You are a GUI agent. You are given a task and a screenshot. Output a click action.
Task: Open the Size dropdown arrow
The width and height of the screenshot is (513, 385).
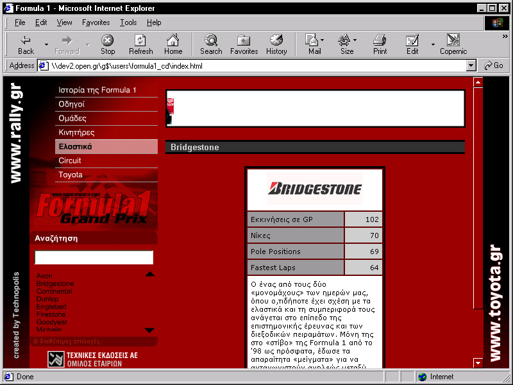355,40
